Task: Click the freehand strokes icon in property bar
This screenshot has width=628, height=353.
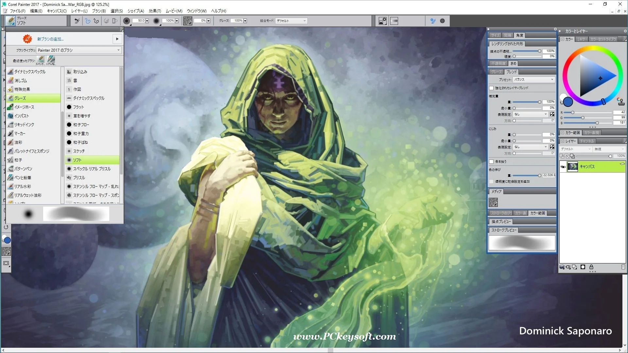Action: pos(87,21)
